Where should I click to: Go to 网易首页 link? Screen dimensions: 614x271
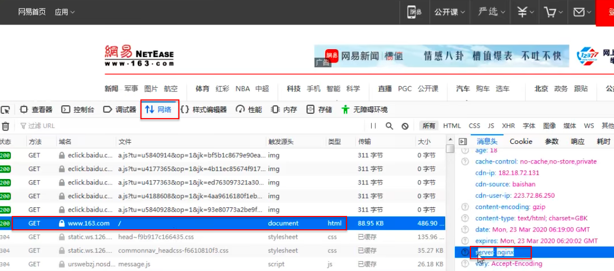(32, 12)
